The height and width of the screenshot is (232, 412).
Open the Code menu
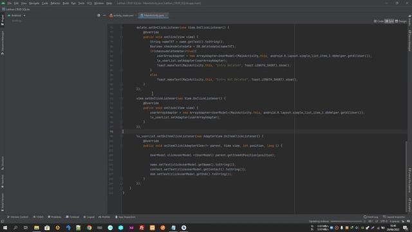tap(45, 3)
